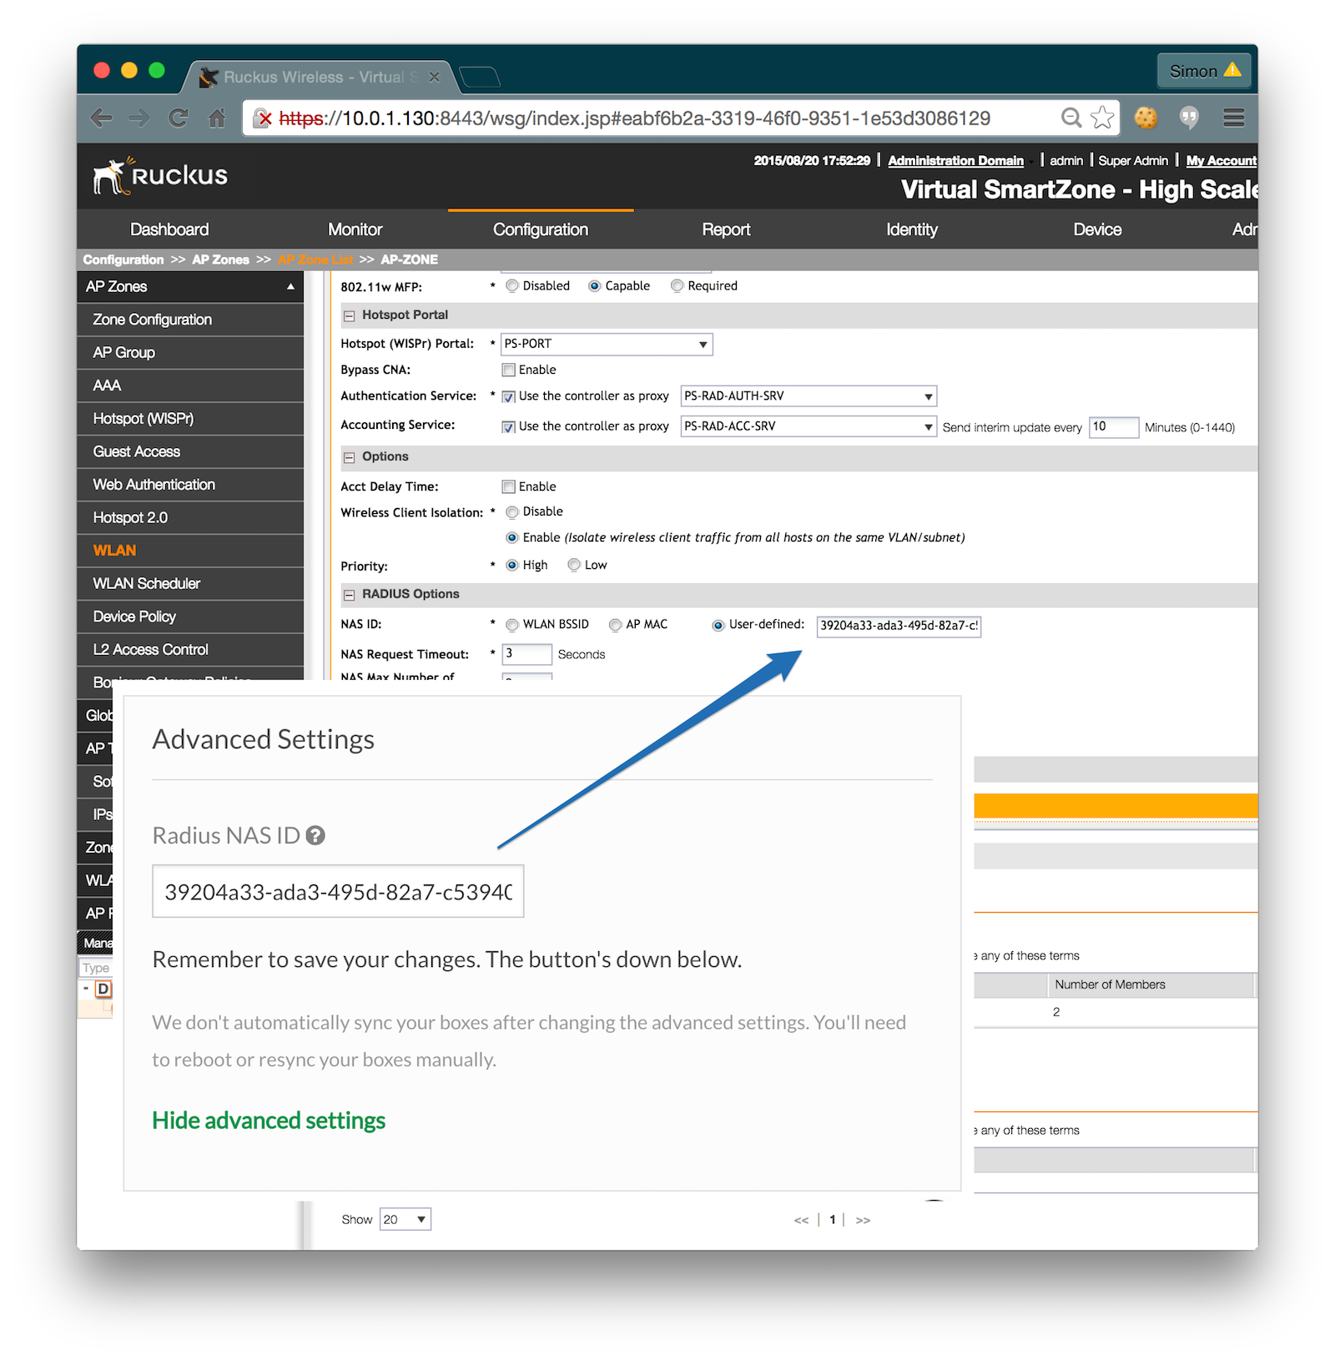
Task: Reload the page with the refresh icon
Action: point(178,118)
